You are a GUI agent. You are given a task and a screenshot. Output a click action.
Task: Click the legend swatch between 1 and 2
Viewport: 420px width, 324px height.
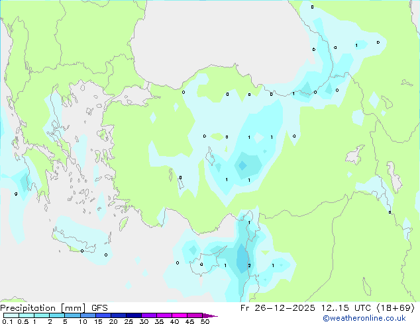(42, 315)
